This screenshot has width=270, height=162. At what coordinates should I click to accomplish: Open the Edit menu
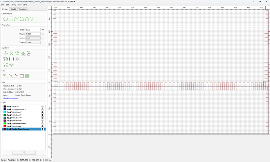pos(7,5)
